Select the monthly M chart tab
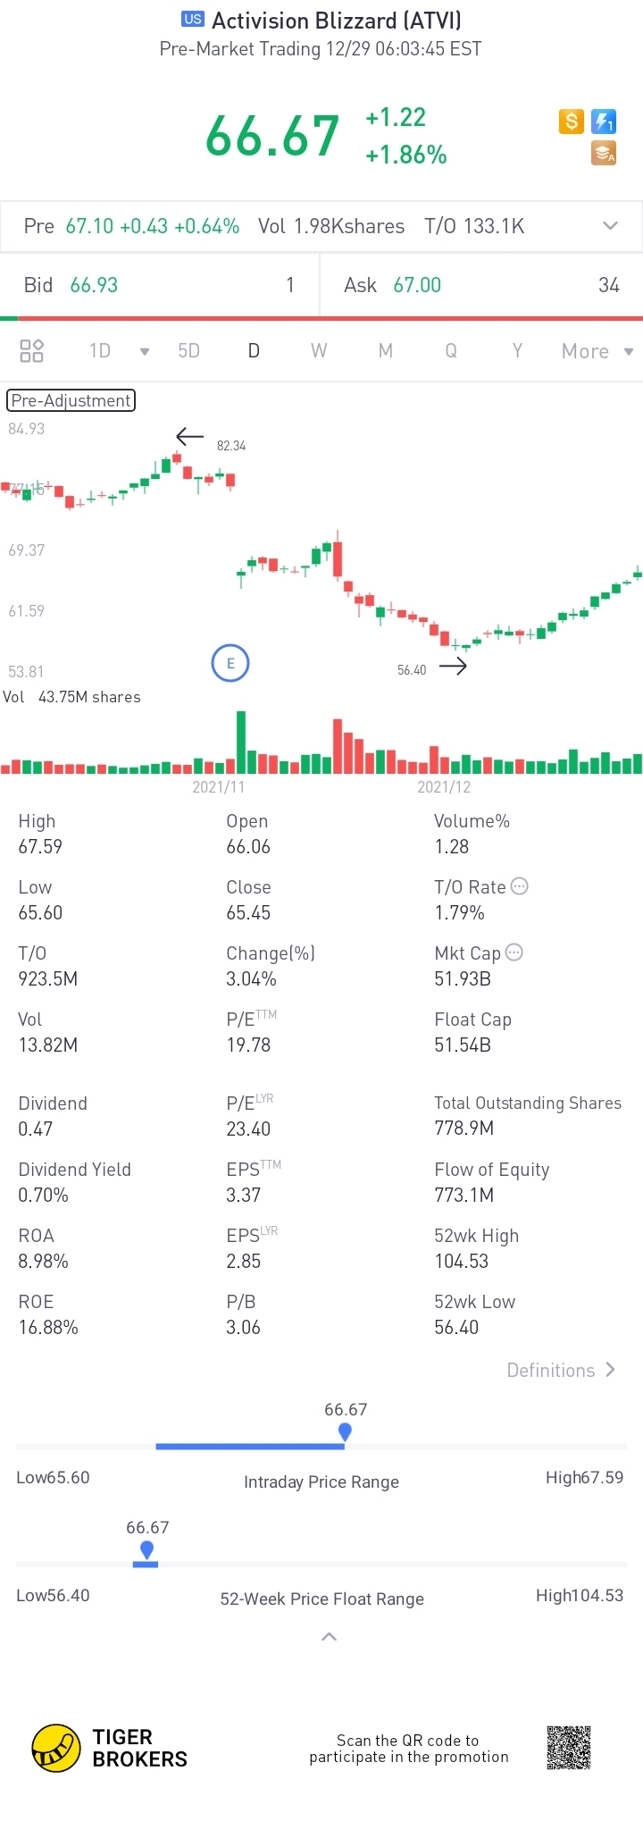 tap(386, 350)
